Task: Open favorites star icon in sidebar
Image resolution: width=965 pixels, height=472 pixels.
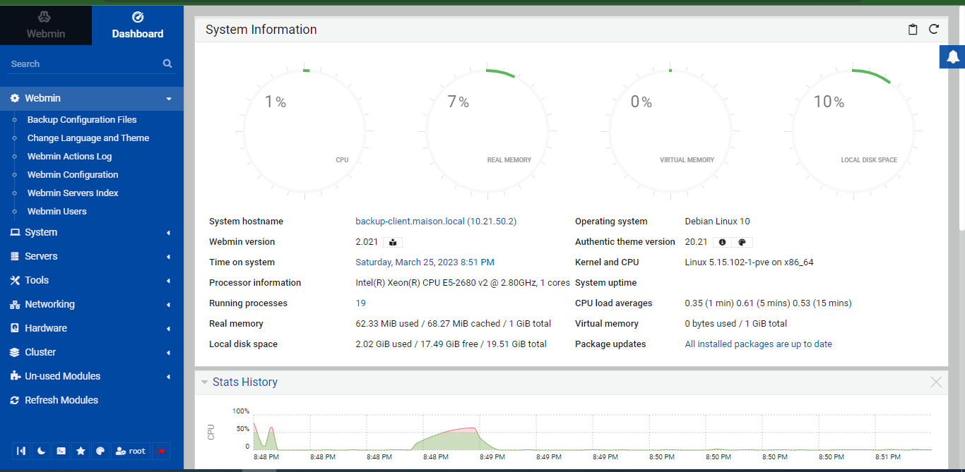Action: click(x=81, y=451)
